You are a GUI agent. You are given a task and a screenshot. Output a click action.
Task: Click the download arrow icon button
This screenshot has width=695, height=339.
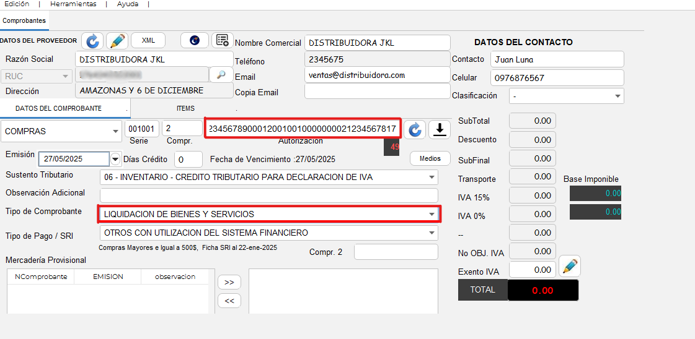[440, 129]
